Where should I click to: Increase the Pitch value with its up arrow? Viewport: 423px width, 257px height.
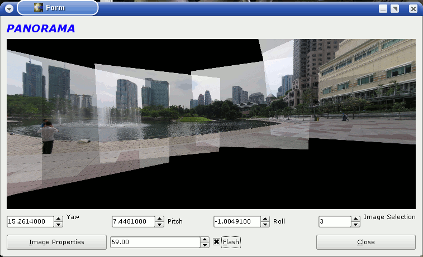(159, 219)
